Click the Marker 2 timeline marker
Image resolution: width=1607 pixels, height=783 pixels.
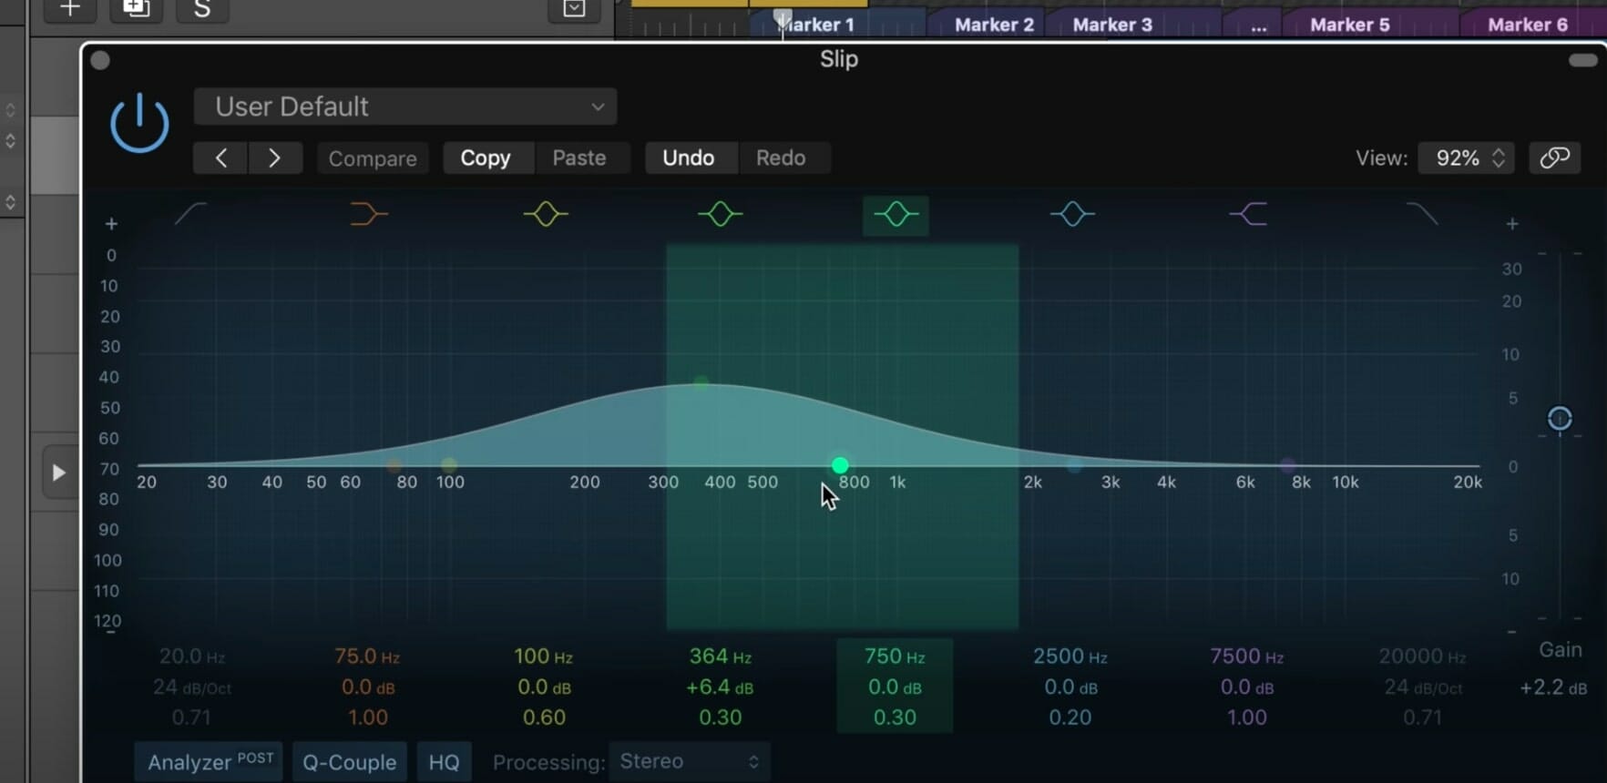click(993, 25)
